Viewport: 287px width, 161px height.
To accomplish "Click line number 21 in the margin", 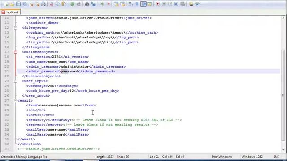I will click(x=7, y=72).
